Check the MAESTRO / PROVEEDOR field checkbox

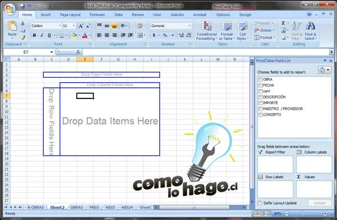(x=261, y=109)
